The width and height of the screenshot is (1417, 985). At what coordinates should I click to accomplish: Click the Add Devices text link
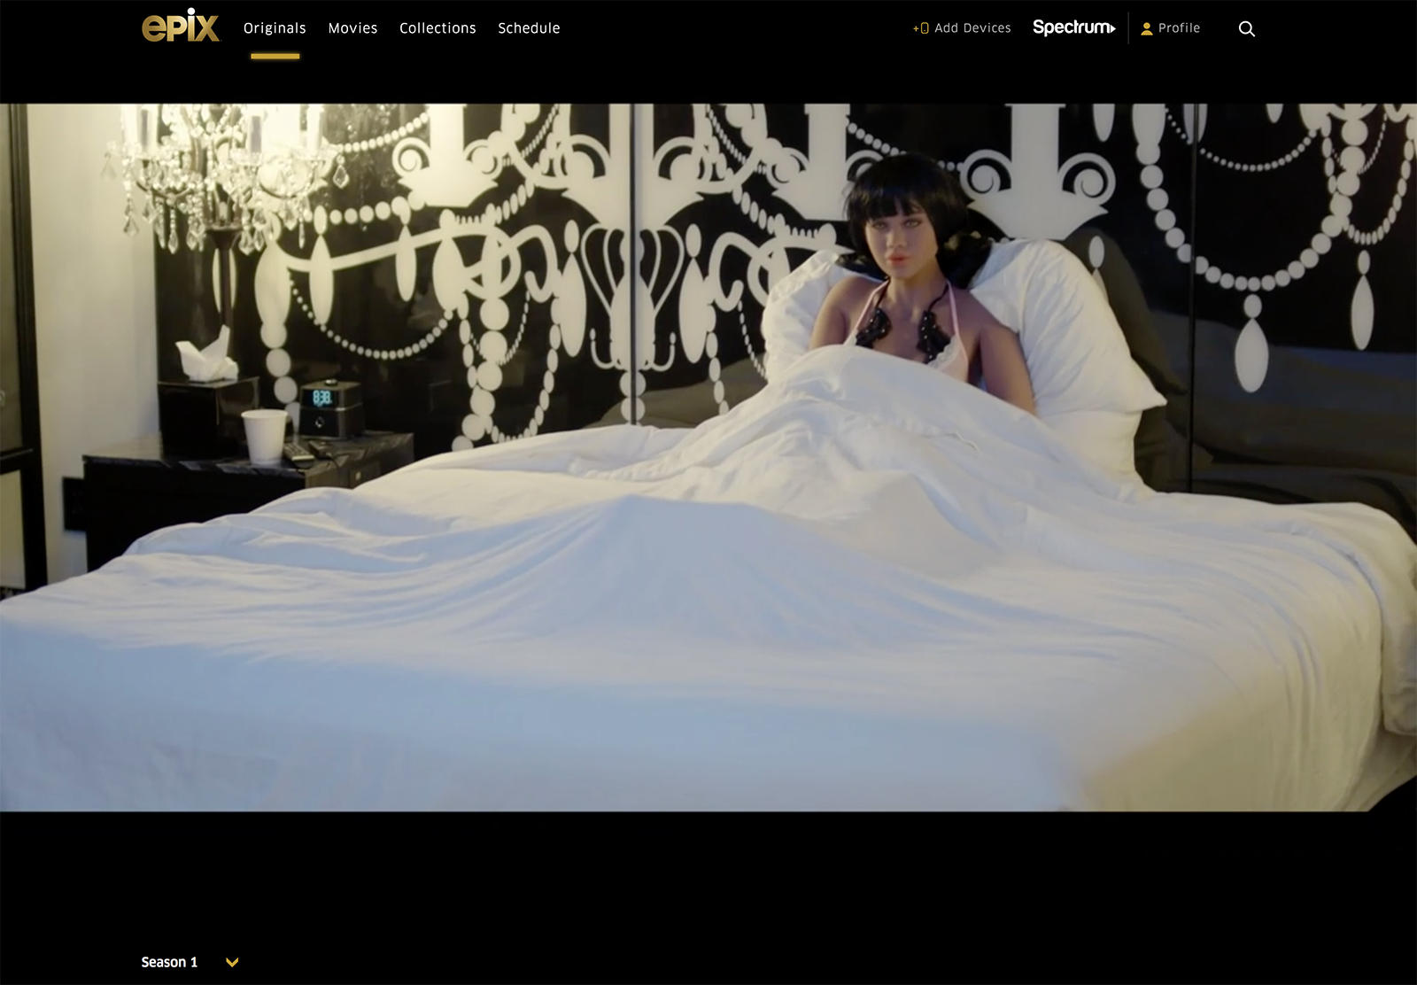tap(972, 28)
